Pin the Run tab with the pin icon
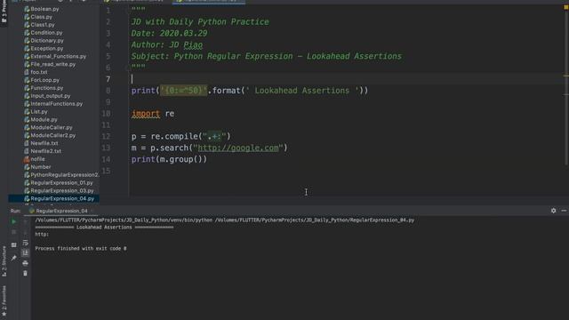The image size is (569, 320). [x=14, y=258]
